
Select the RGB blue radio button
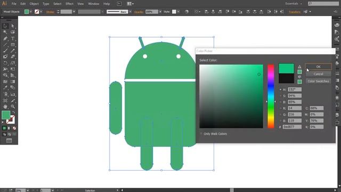click(x=280, y=121)
